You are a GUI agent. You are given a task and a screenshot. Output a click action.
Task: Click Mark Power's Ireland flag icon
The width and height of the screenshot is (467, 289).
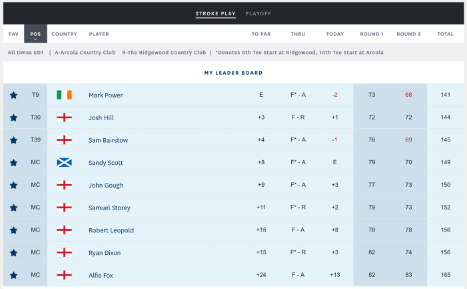[64, 95]
